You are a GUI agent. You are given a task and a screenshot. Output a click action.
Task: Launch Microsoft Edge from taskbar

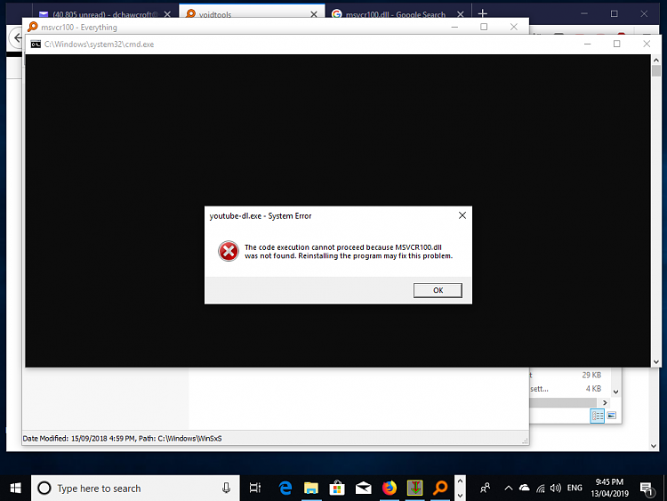coord(285,488)
